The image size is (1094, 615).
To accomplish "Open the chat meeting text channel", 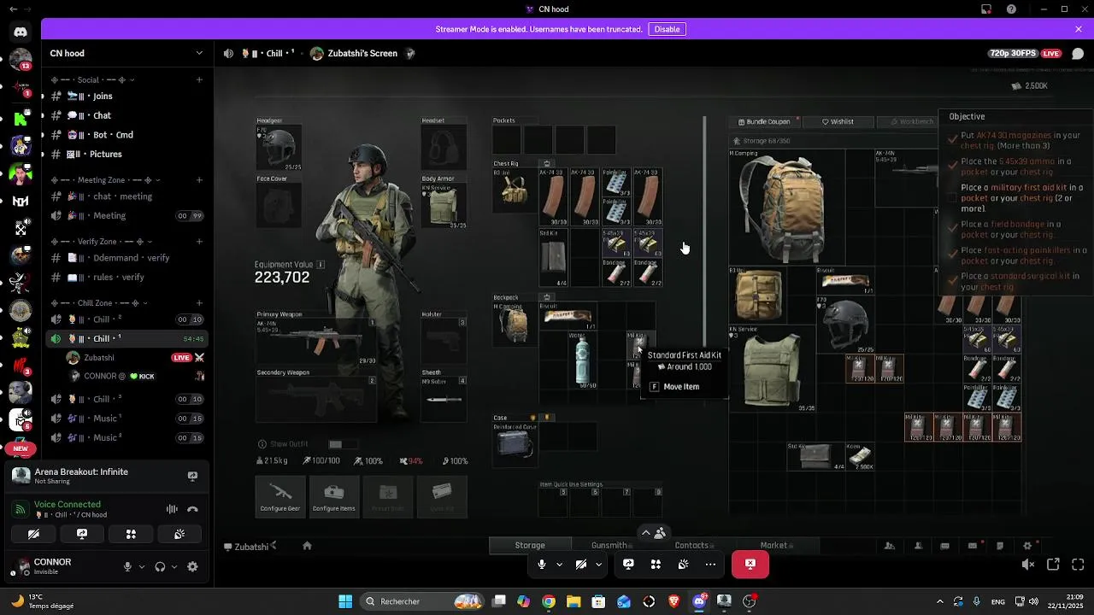I will (127, 196).
